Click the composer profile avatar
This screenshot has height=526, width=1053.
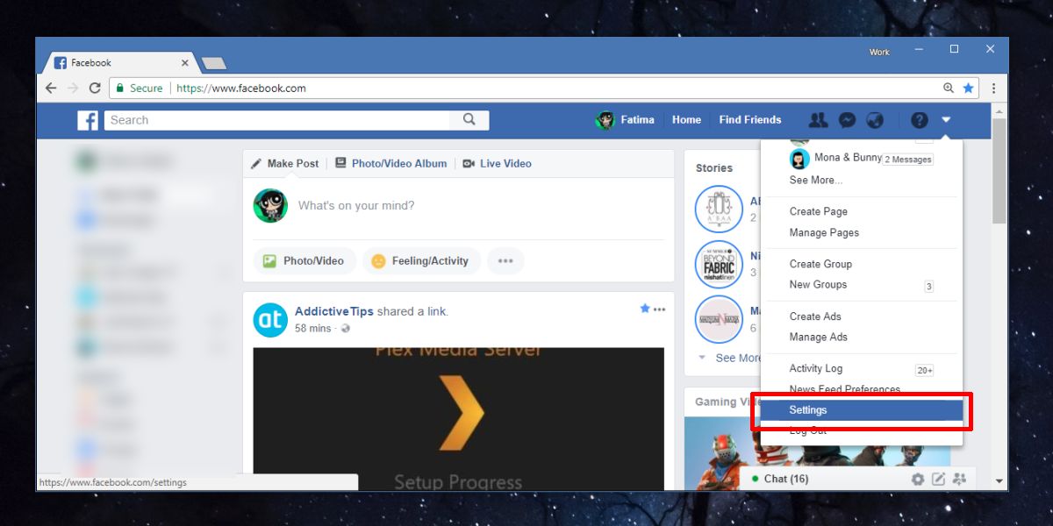coord(270,205)
